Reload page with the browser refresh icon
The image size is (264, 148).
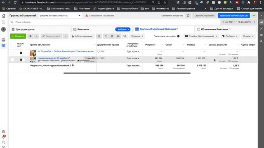pos(15,2)
